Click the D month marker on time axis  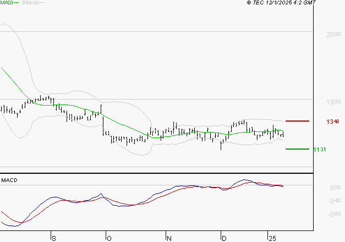click(x=224, y=239)
